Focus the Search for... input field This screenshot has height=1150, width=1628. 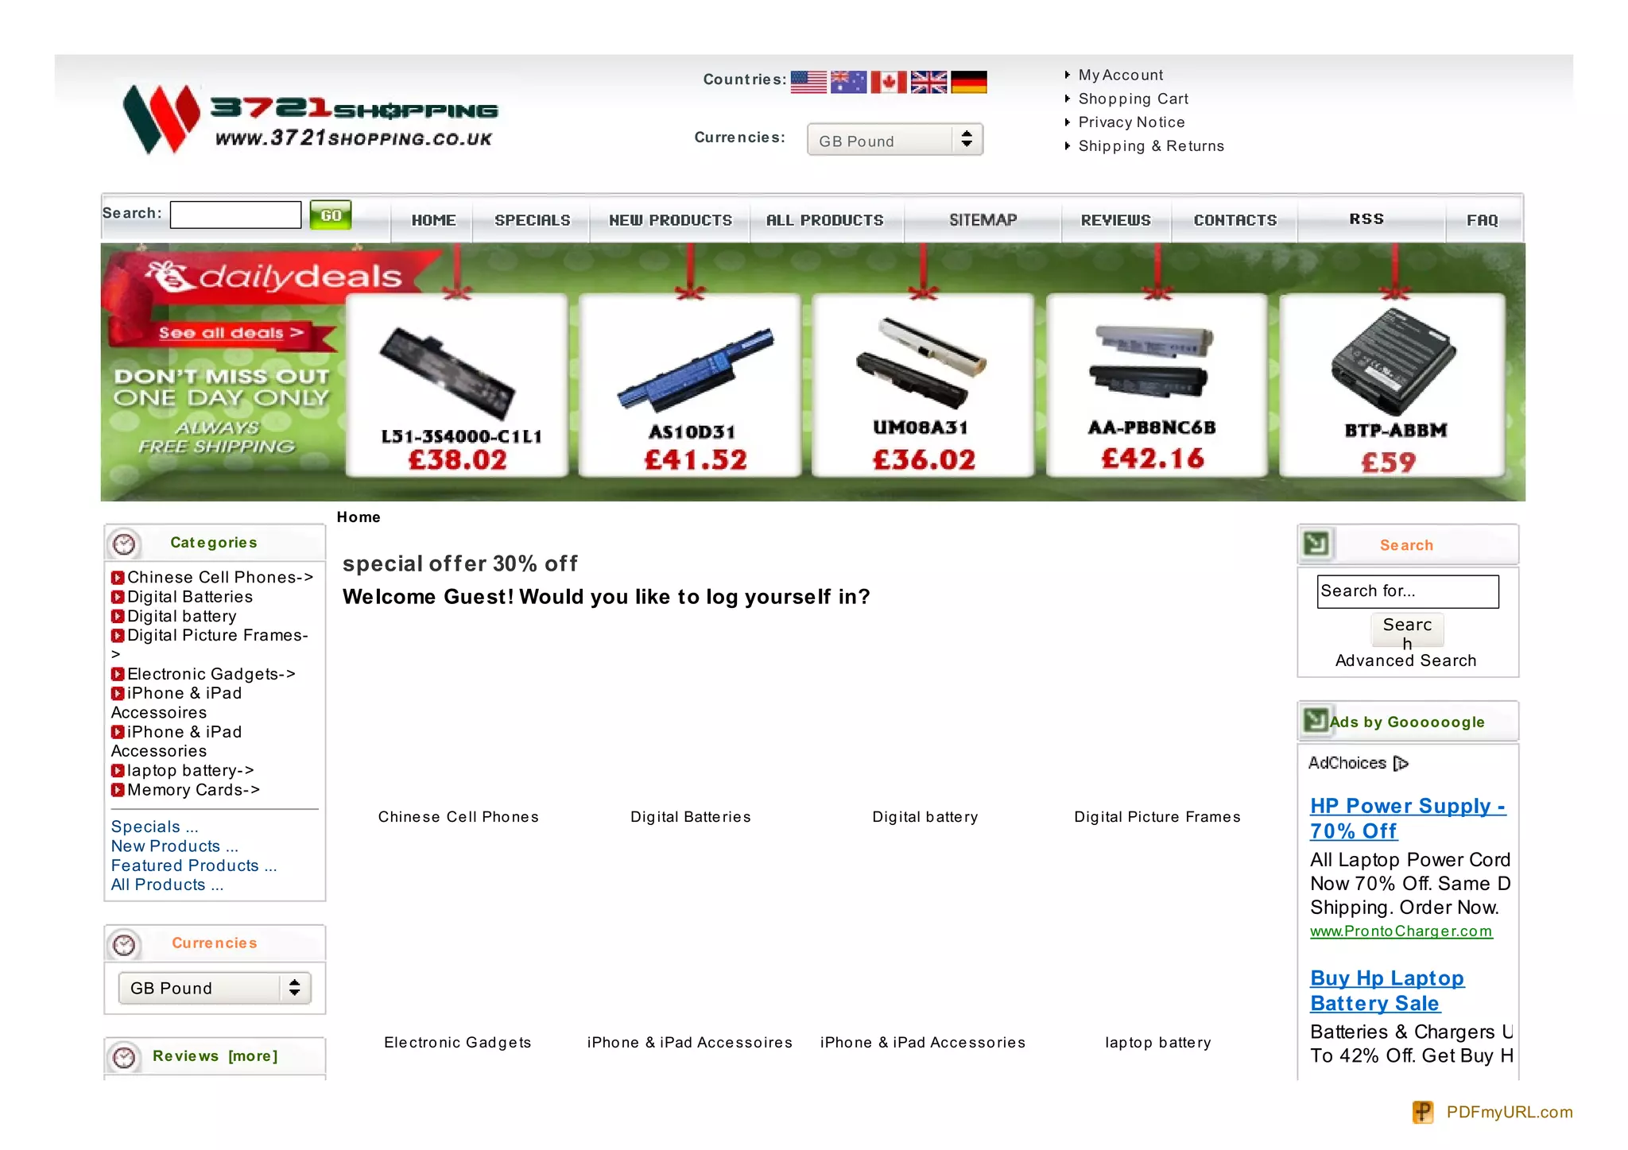click(1407, 591)
